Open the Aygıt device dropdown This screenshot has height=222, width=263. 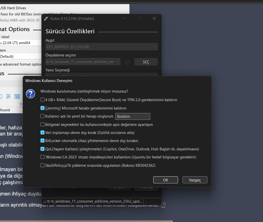click(x=101, y=47)
